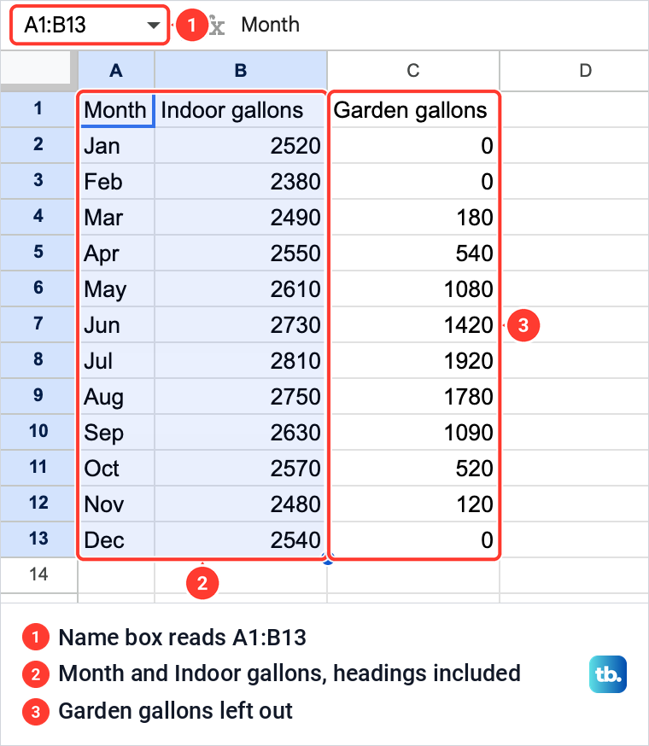Select row 12 header
This screenshot has height=746, width=649.
point(38,504)
